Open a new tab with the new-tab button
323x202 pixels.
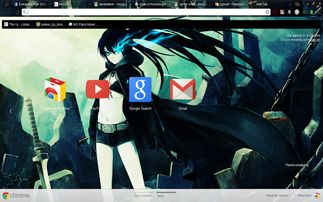click(x=297, y=4)
